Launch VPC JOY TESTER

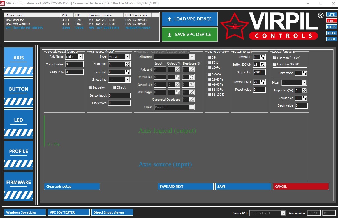[69, 212]
